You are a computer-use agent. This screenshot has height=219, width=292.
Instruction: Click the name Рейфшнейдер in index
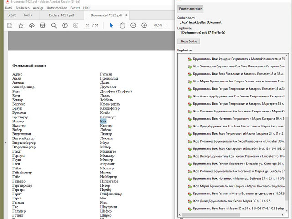[111, 194]
